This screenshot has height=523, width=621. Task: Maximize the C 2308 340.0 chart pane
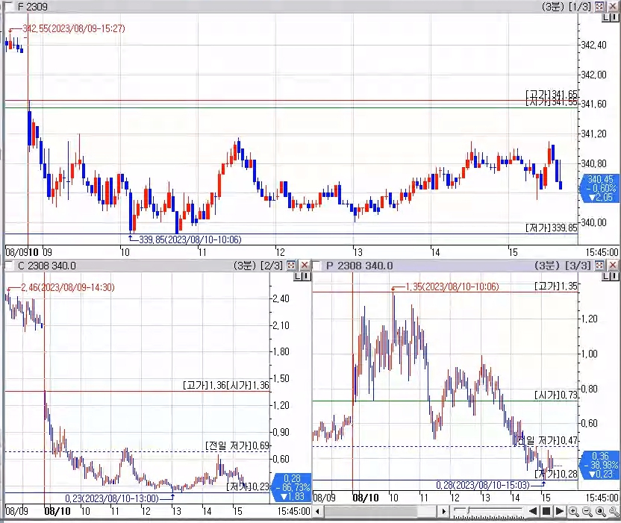pos(291,265)
